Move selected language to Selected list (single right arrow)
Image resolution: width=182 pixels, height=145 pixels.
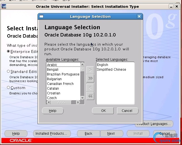90,70
